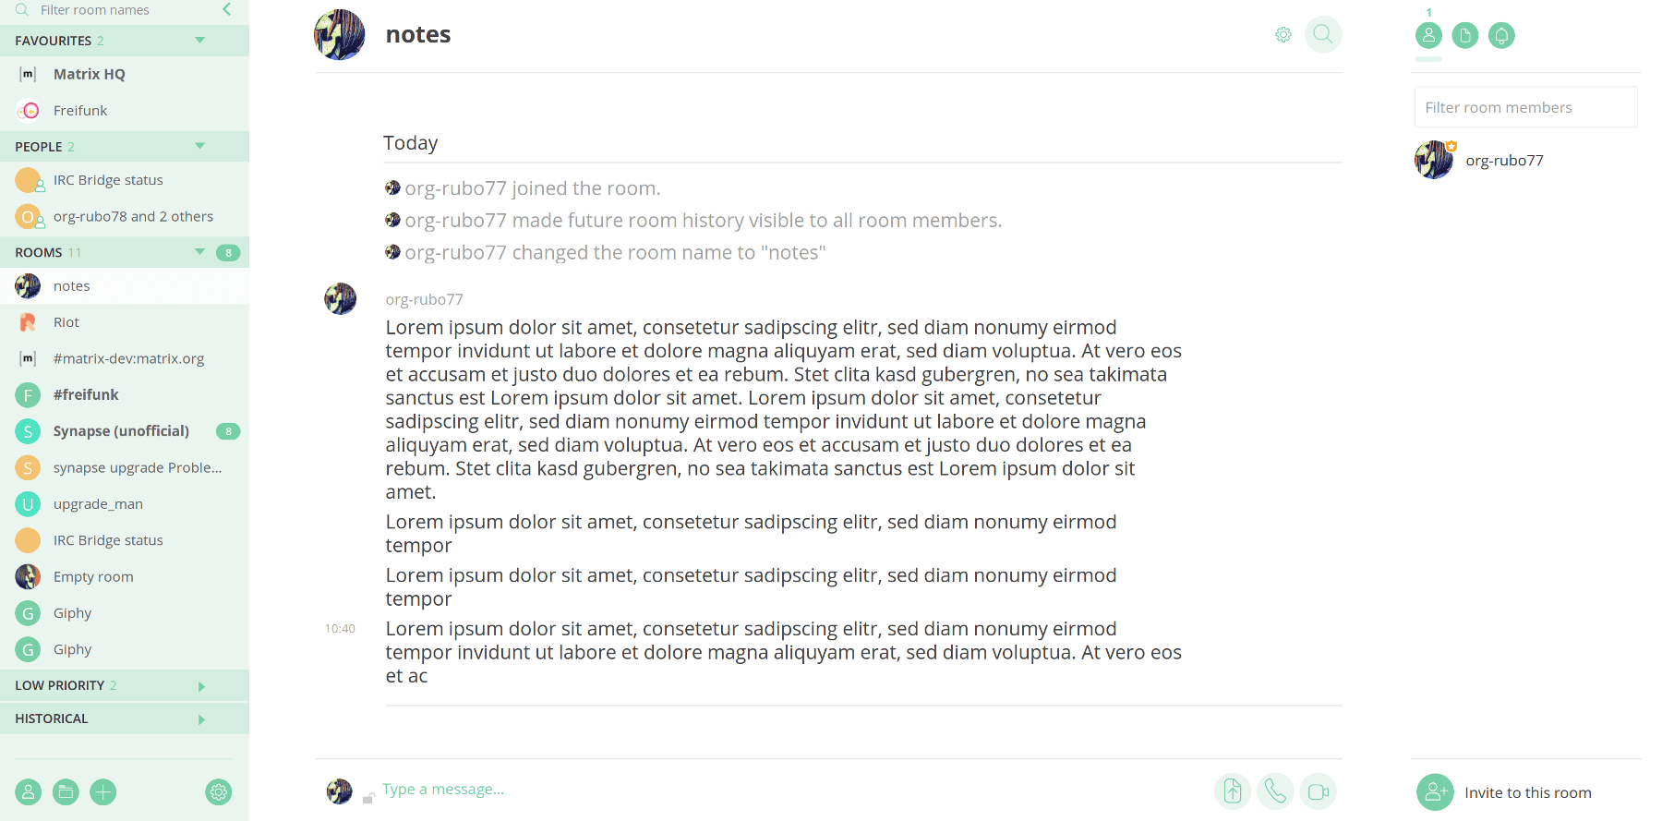Collapse the Favourites section
The width and height of the screenshot is (1662, 821).
pyautogui.click(x=199, y=41)
